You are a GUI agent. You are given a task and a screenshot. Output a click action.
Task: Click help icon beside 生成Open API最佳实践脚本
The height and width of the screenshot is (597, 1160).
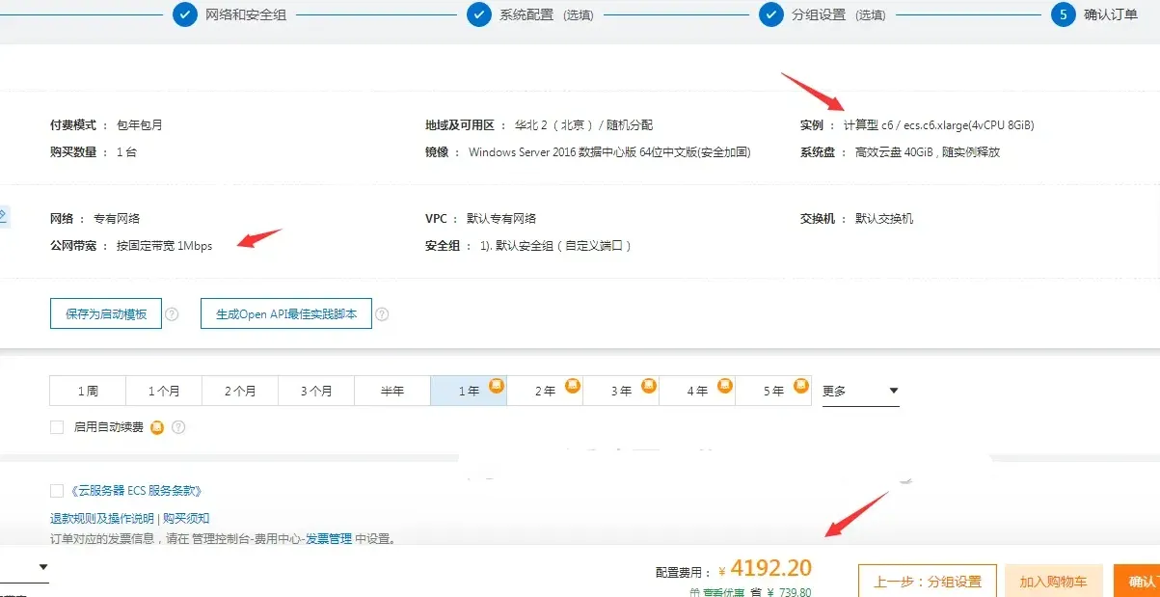(382, 314)
